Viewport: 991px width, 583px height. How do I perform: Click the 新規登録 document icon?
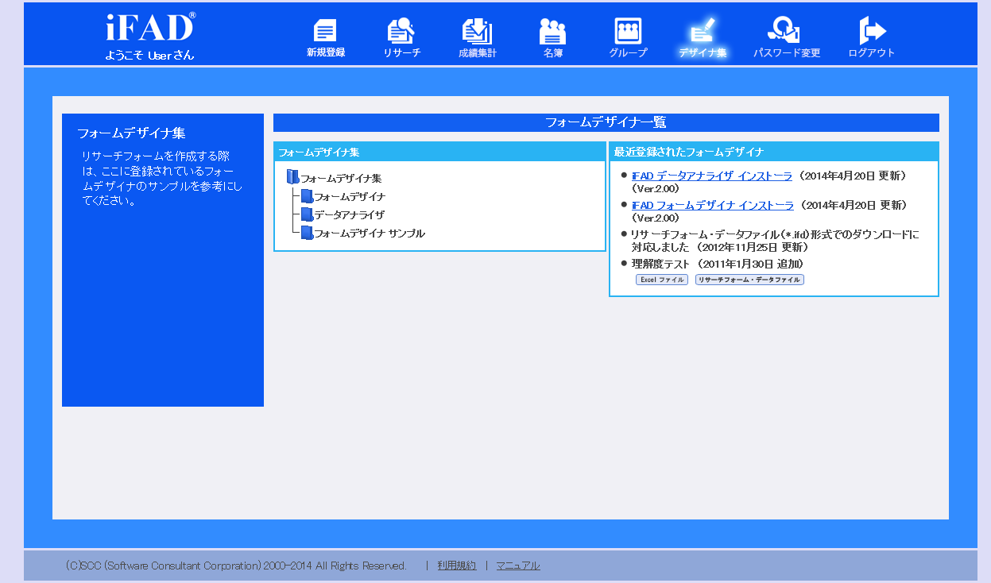point(325,31)
